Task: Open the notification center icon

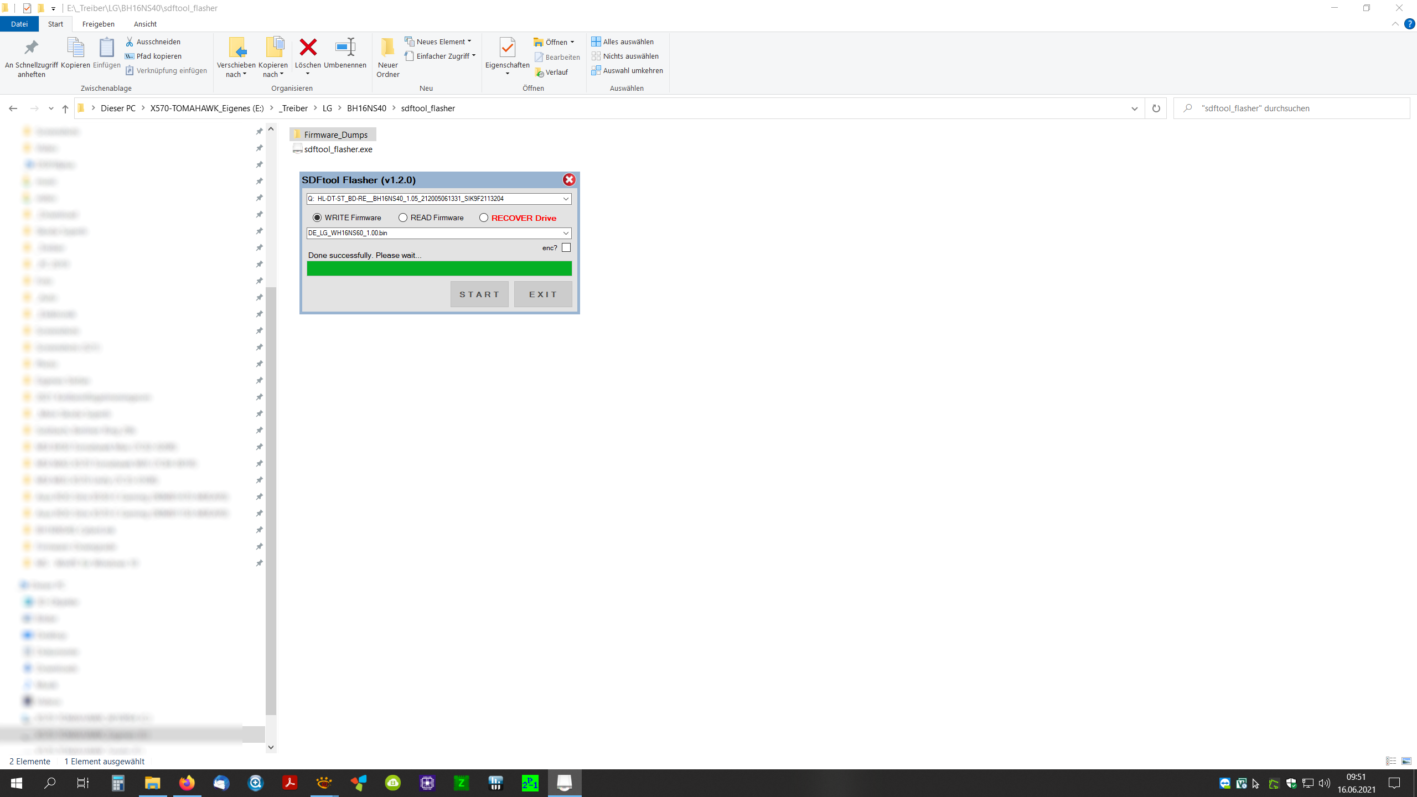Action: 1395,783
